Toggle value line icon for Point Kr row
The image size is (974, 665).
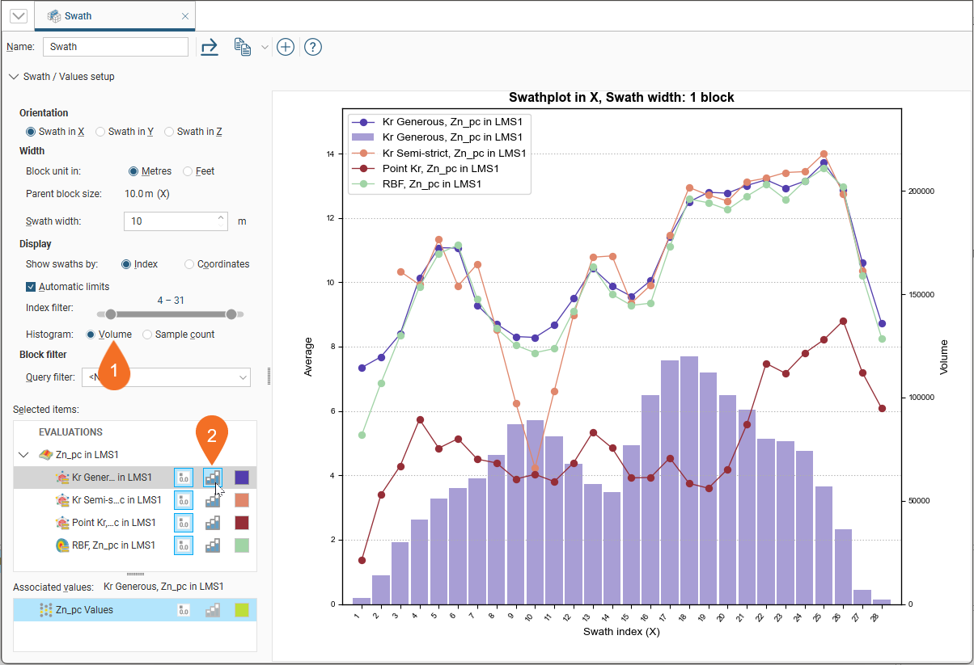184,523
